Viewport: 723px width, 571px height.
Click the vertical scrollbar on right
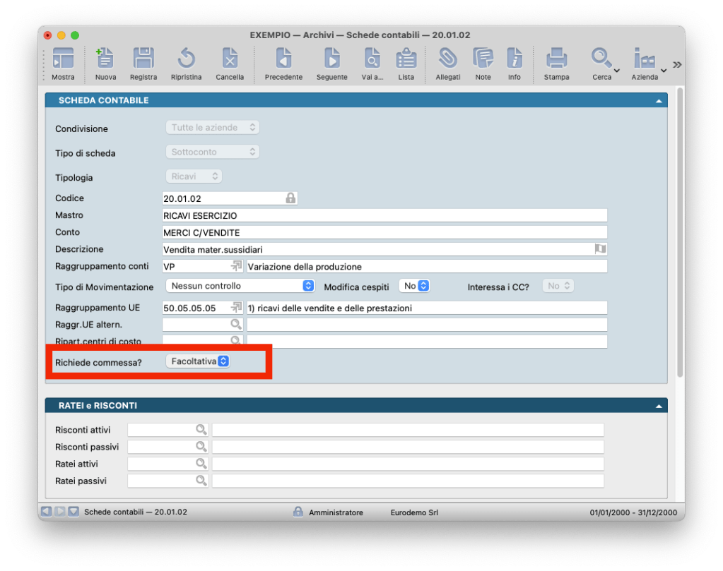coord(679,233)
